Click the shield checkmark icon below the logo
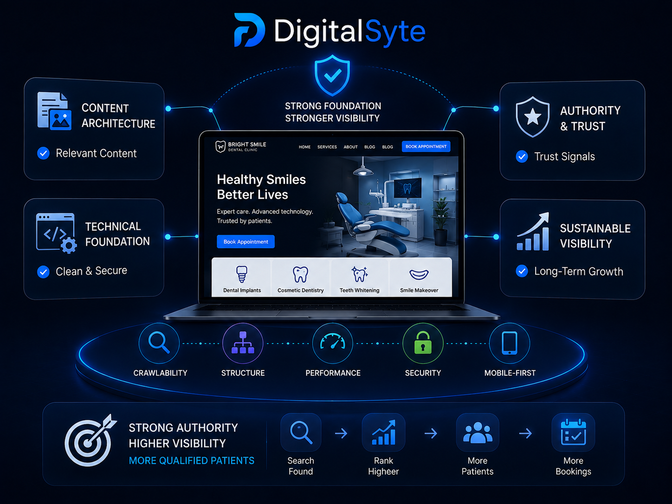 (x=332, y=75)
